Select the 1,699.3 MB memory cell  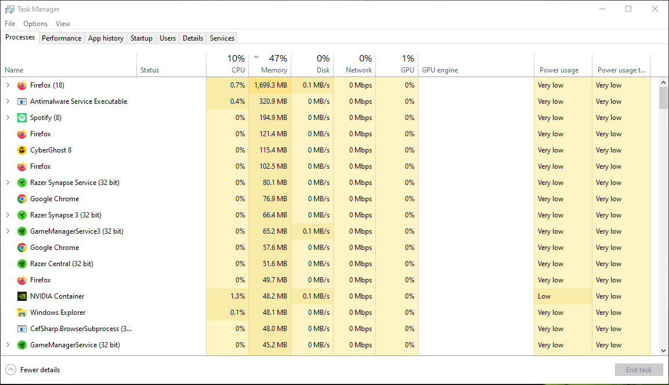[270, 85]
